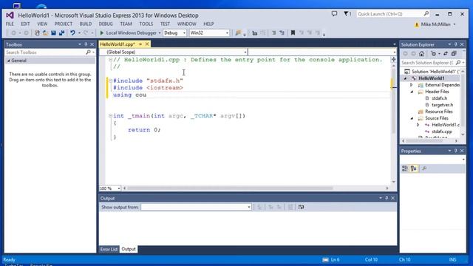Pin the Solution Explorer auto-hide icon
The height and width of the screenshot is (266, 473).
456,44
